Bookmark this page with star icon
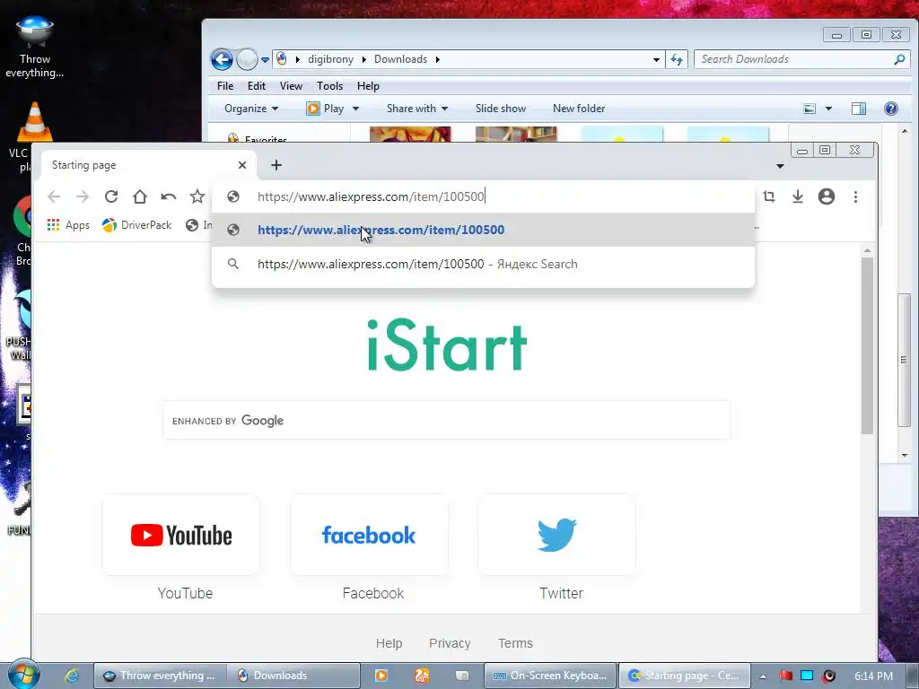 click(197, 196)
